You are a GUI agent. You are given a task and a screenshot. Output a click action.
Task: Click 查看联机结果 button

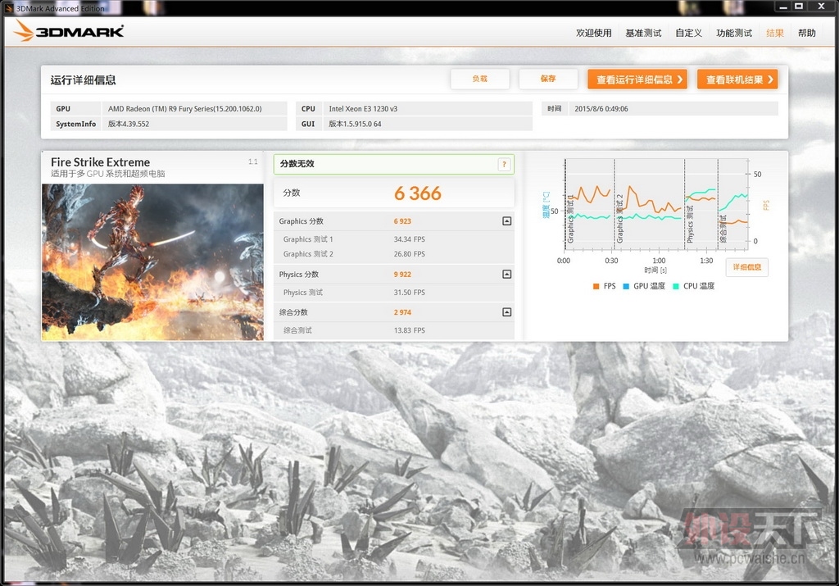[x=737, y=79]
